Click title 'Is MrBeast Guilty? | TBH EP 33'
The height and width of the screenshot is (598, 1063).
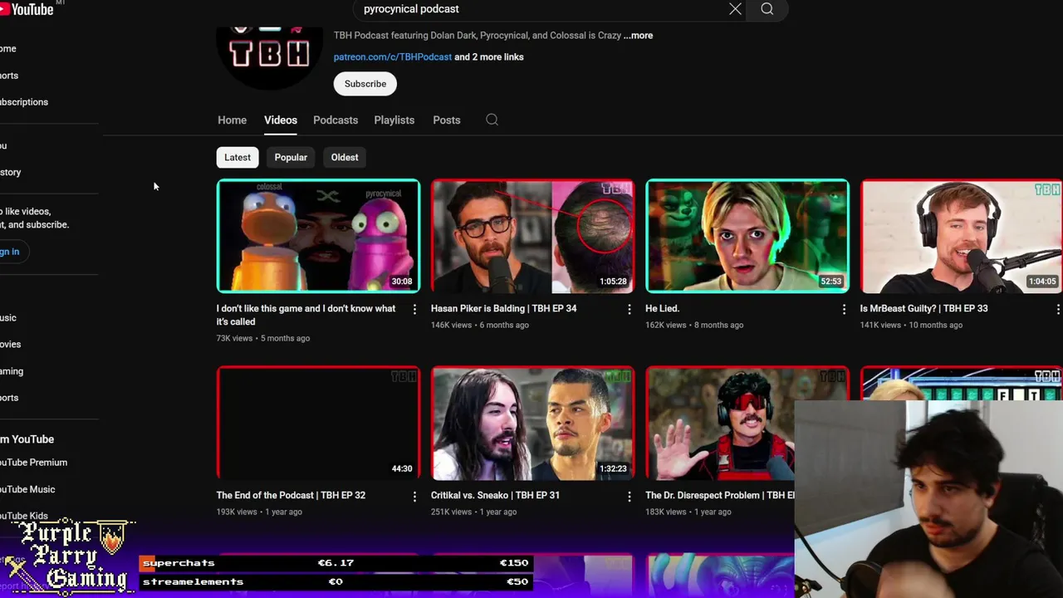pos(923,309)
